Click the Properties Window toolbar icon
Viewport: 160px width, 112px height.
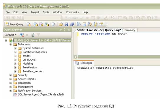coord(101,24)
